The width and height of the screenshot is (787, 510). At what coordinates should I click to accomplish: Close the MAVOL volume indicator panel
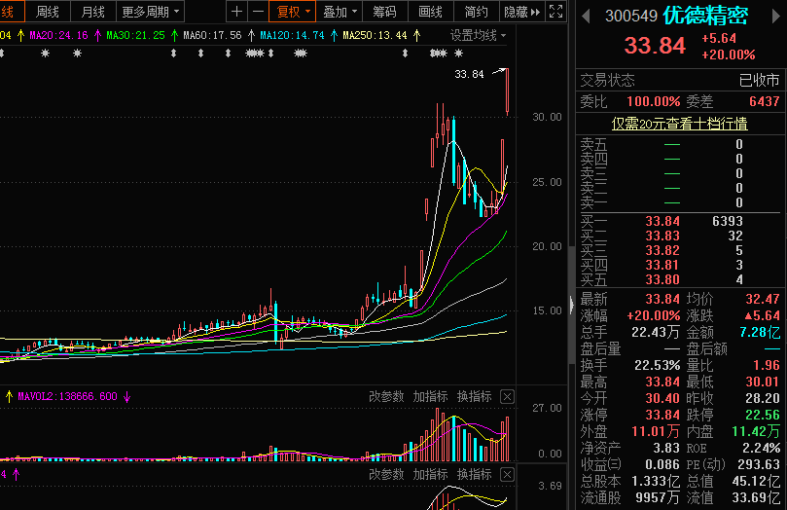click(508, 397)
